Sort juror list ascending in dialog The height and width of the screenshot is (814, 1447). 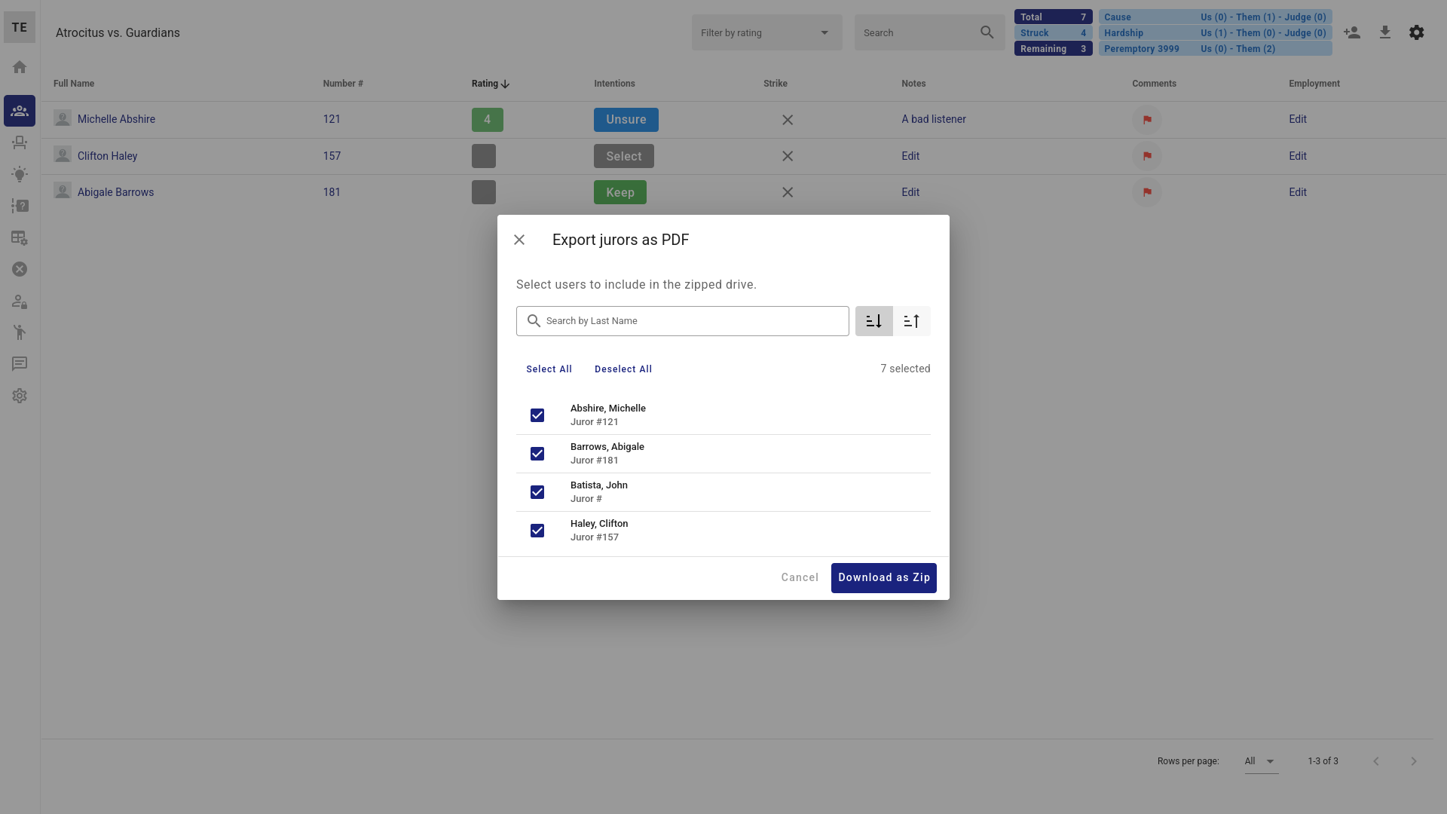pyautogui.click(x=912, y=321)
